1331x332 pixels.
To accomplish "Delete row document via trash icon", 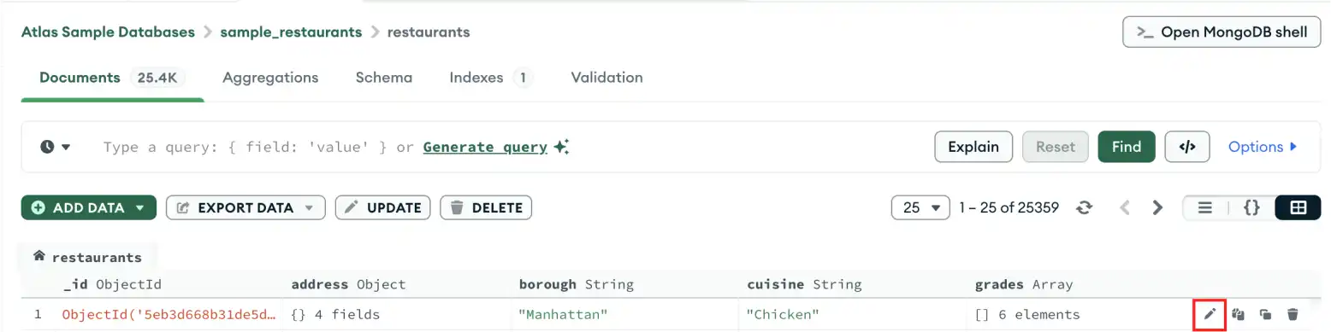I will coord(1293,315).
